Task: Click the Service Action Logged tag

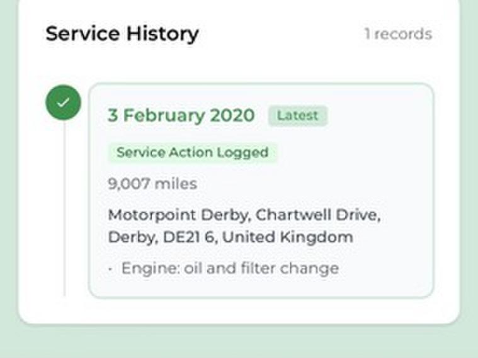Action: point(192,152)
